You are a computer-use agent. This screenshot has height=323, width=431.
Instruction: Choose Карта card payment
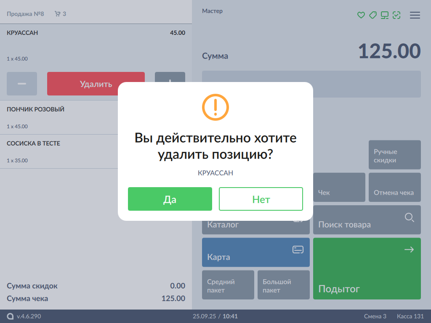255,252
